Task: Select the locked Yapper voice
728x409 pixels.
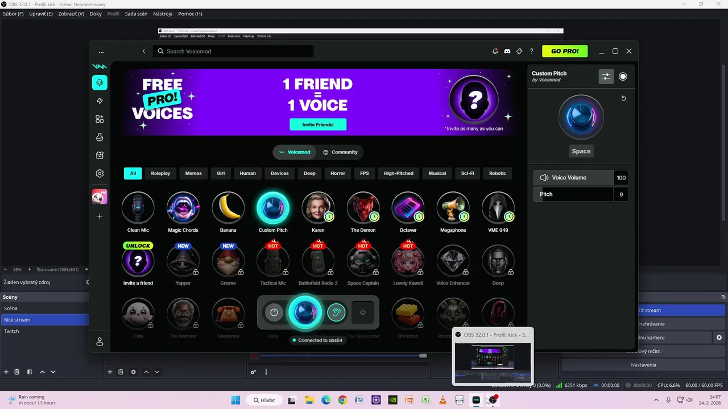Action: click(183, 261)
